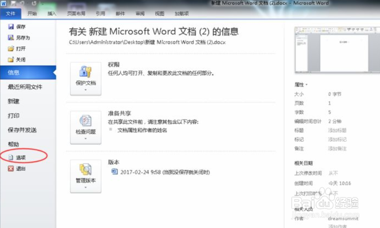Click the 今天 10:16 creation time value
This screenshot has width=380, height=228.
click(339, 184)
